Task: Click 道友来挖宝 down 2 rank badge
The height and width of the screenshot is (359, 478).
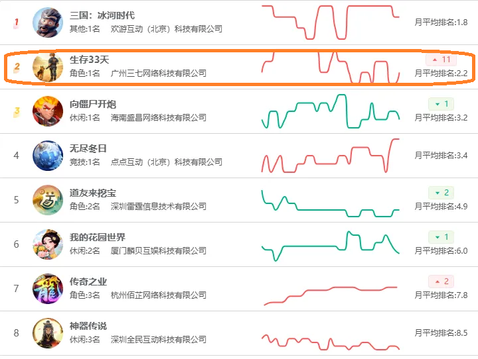Action: 441,193
